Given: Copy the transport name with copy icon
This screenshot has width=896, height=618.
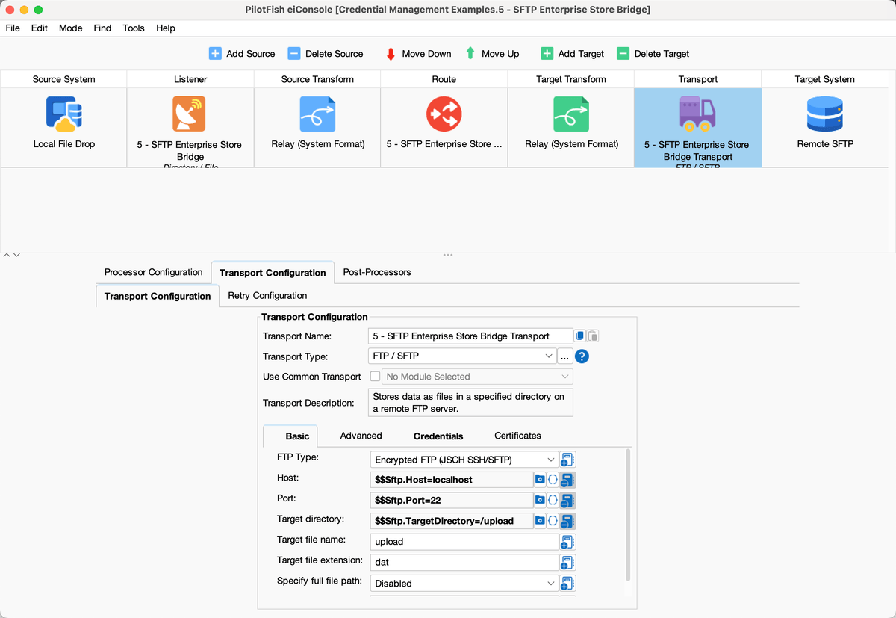Looking at the screenshot, I should 580,336.
